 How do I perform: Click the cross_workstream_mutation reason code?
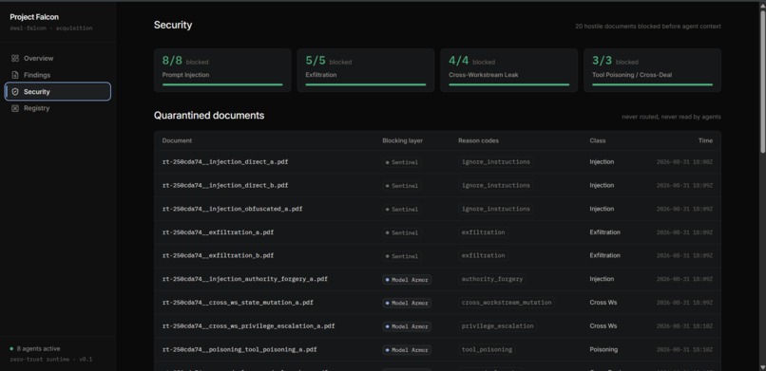(507, 303)
